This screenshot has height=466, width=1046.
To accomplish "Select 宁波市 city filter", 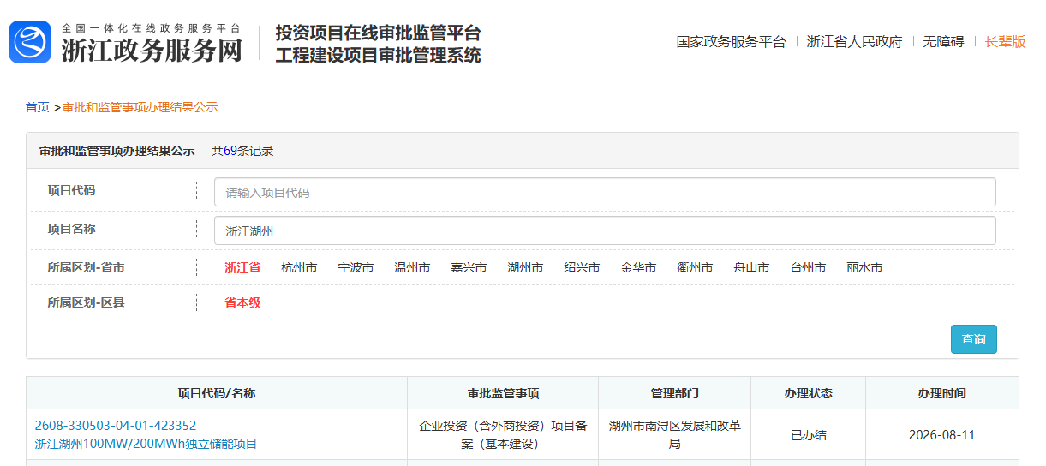I will pyautogui.click(x=356, y=267).
